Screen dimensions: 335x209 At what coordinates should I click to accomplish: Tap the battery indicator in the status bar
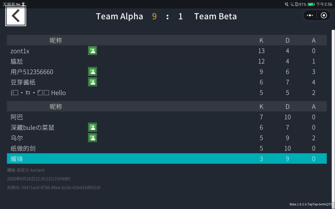tap(311, 4)
